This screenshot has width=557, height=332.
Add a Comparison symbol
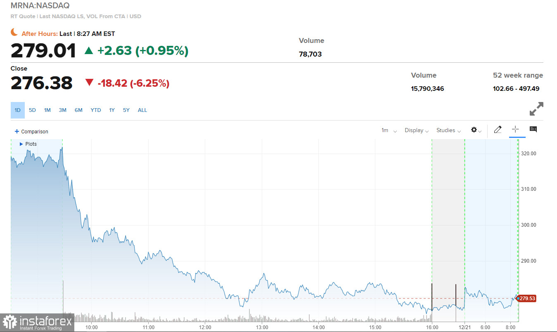(31, 132)
